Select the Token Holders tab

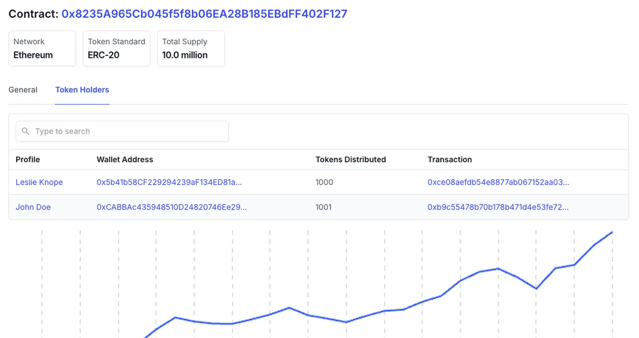82,90
